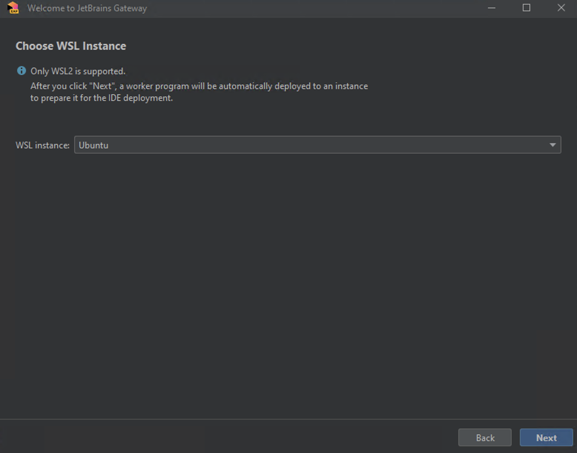Open the Gateway app menu via the EAP logo
577x453 pixels.
pyautogui.click(x=12, y=8)
